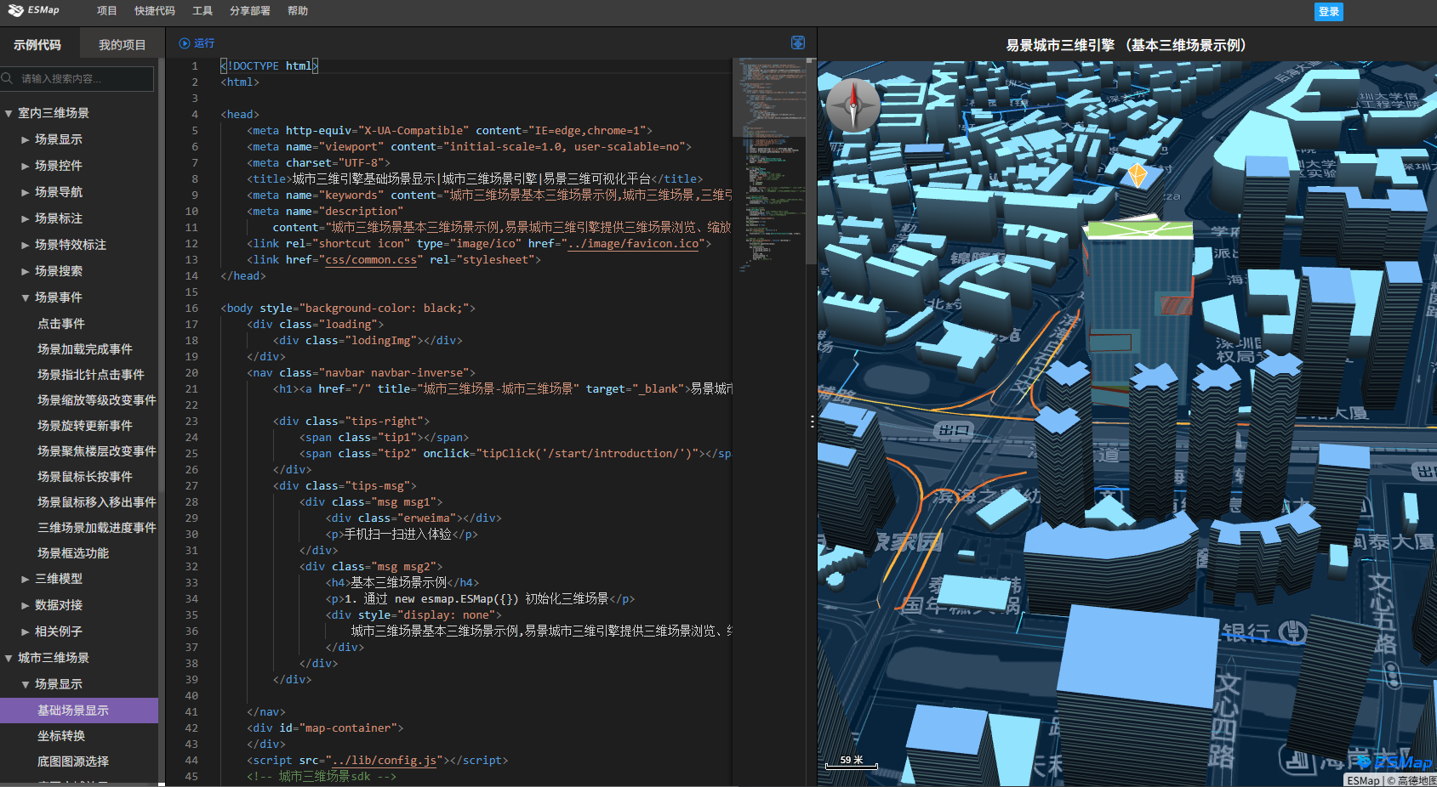Click the save icon above the code editor
Image resolution: width=1437 pixels, height=787 pixels.
798,42
